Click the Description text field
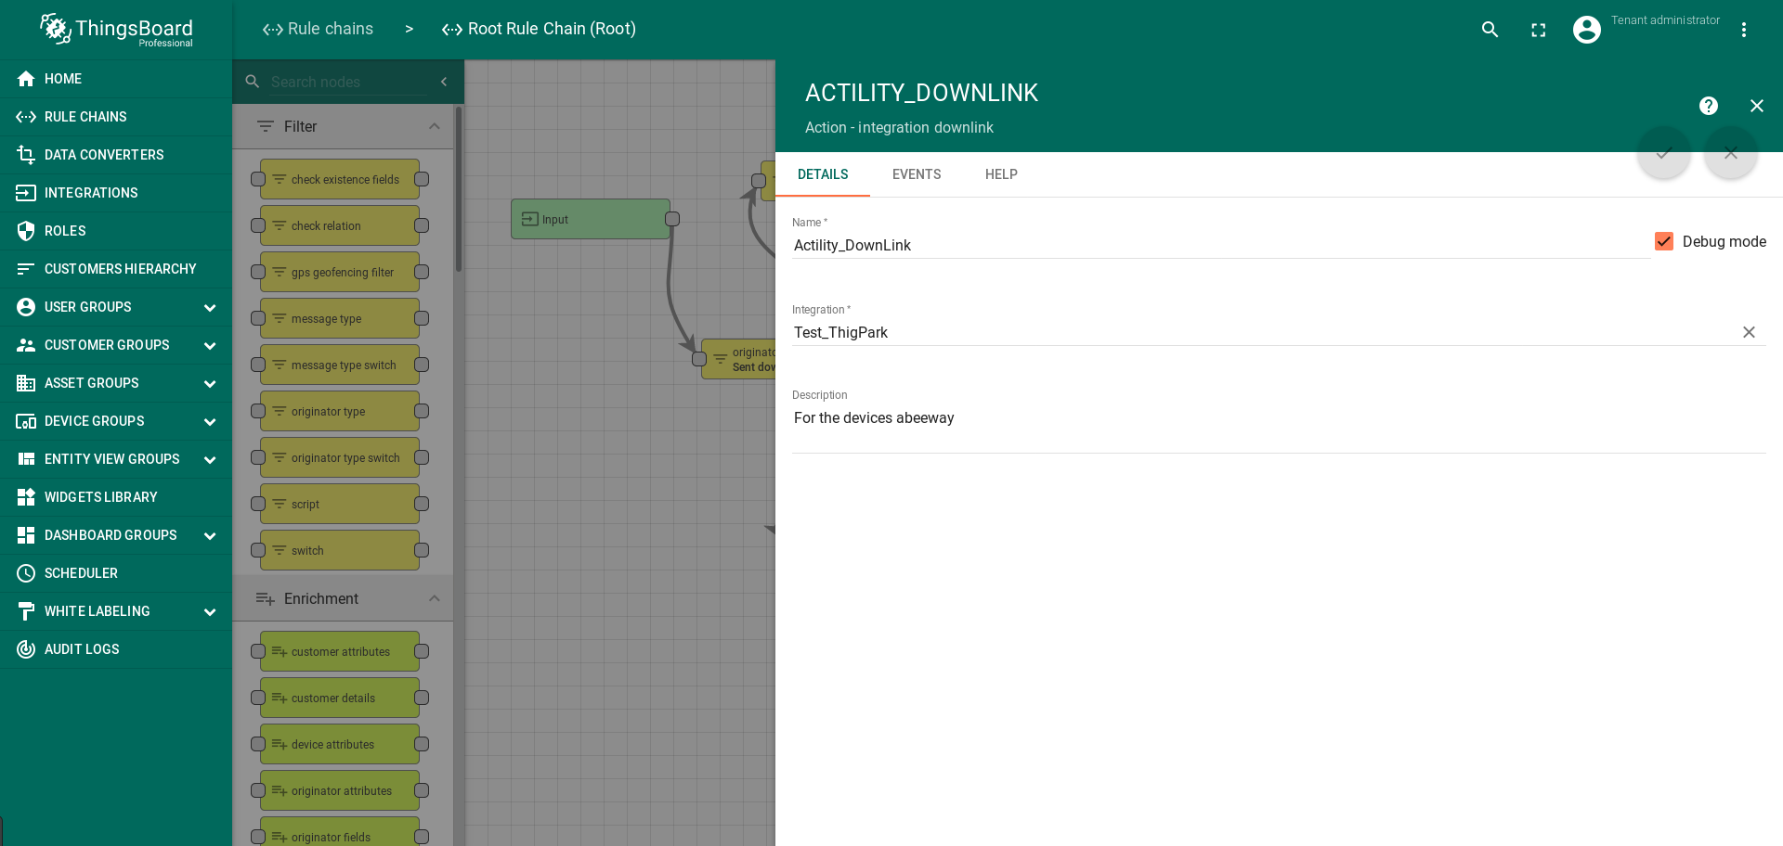 1278,418
